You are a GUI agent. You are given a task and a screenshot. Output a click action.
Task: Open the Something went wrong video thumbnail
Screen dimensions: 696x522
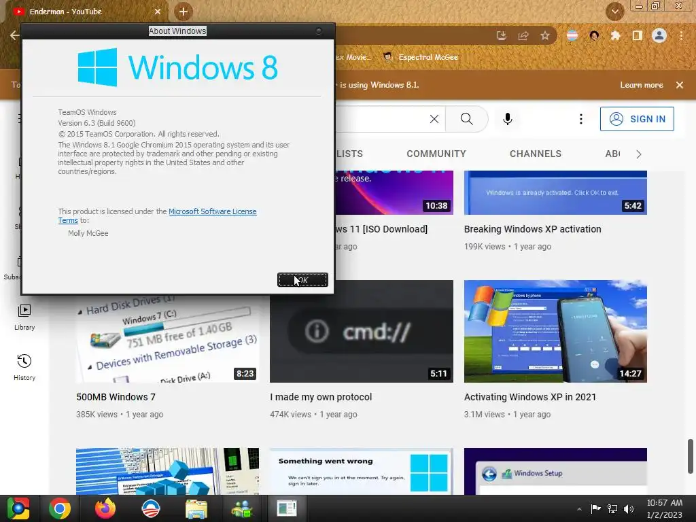coord(362,472)
